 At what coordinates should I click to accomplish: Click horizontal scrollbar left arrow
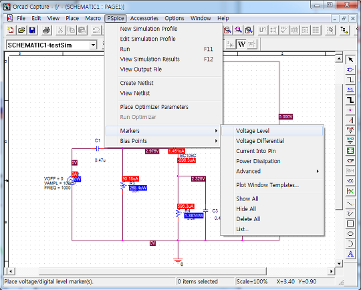[11, 271]
